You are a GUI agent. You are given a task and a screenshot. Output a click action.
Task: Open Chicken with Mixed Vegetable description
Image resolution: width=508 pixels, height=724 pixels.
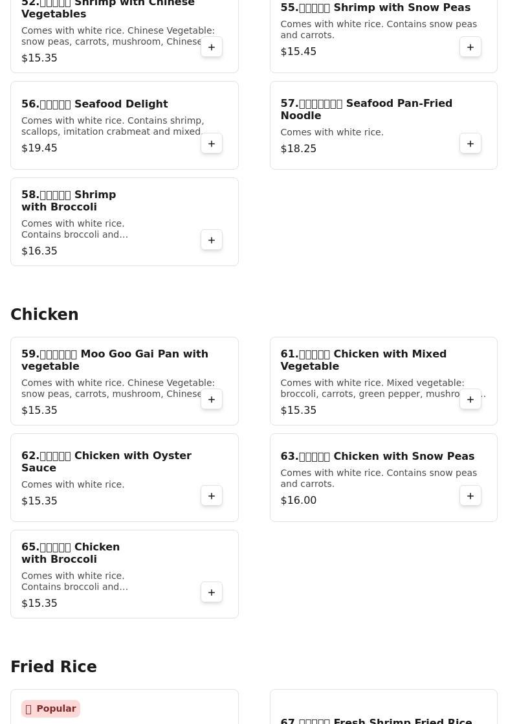(382, 389)
